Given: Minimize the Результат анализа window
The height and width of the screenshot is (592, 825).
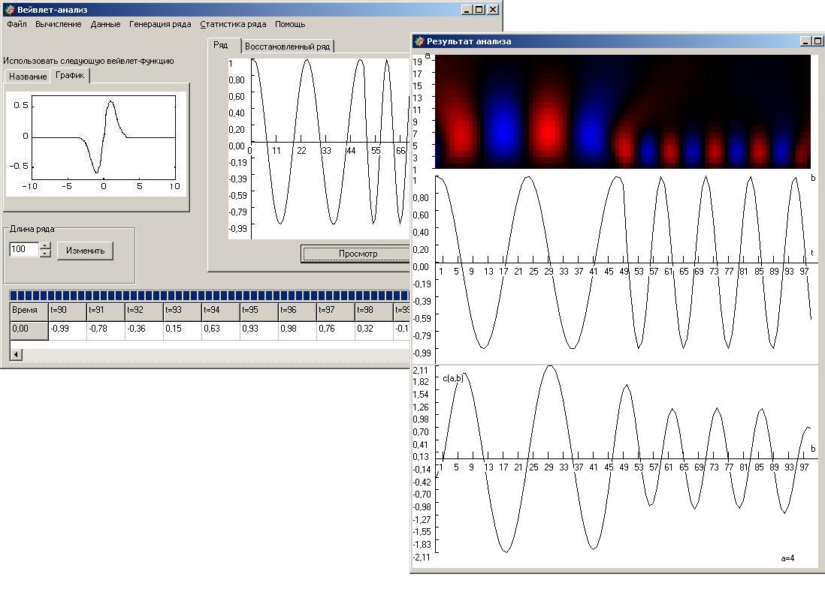Looking at the screenshot, I should pos(805,41).
